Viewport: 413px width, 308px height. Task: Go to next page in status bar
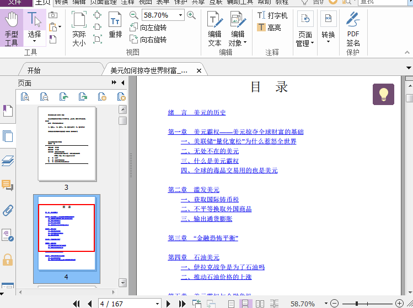169,304
